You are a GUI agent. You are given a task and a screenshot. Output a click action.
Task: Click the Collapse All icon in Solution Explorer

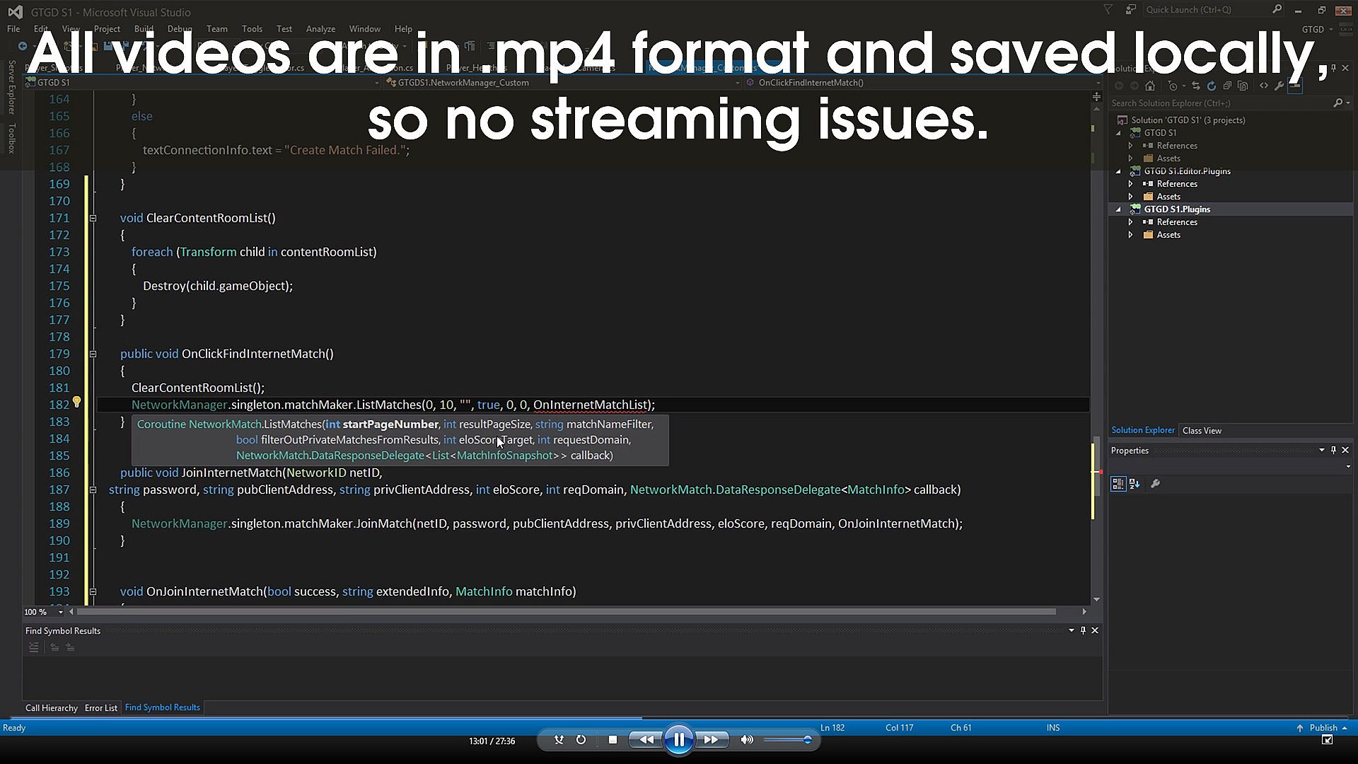point(1227,86)
